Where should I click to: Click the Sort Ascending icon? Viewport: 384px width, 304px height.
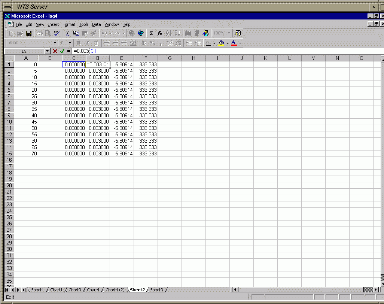click(169, 33)
